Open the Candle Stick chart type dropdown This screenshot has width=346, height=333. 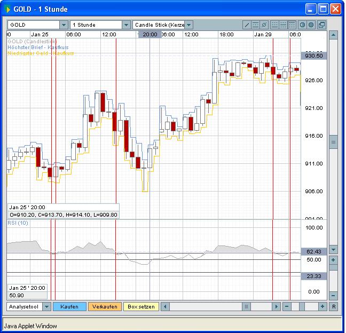188,25
